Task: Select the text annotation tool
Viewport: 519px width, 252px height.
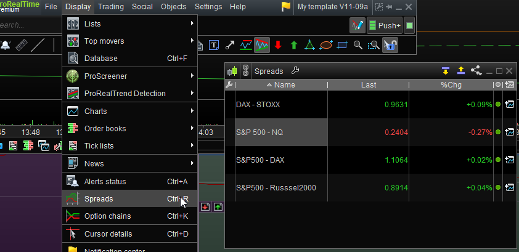Action: (x=214, y=45)
